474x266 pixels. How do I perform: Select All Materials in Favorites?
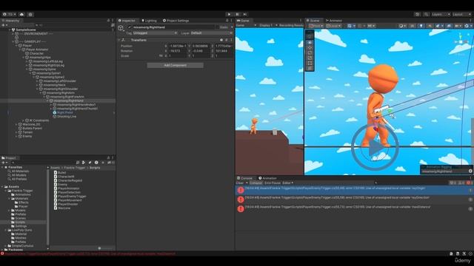coord(20,171)
